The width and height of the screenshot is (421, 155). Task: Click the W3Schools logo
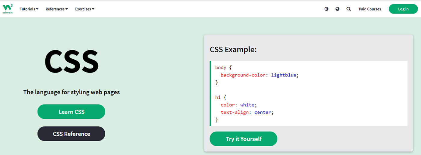pyautogui.click(x=8, y=9)
